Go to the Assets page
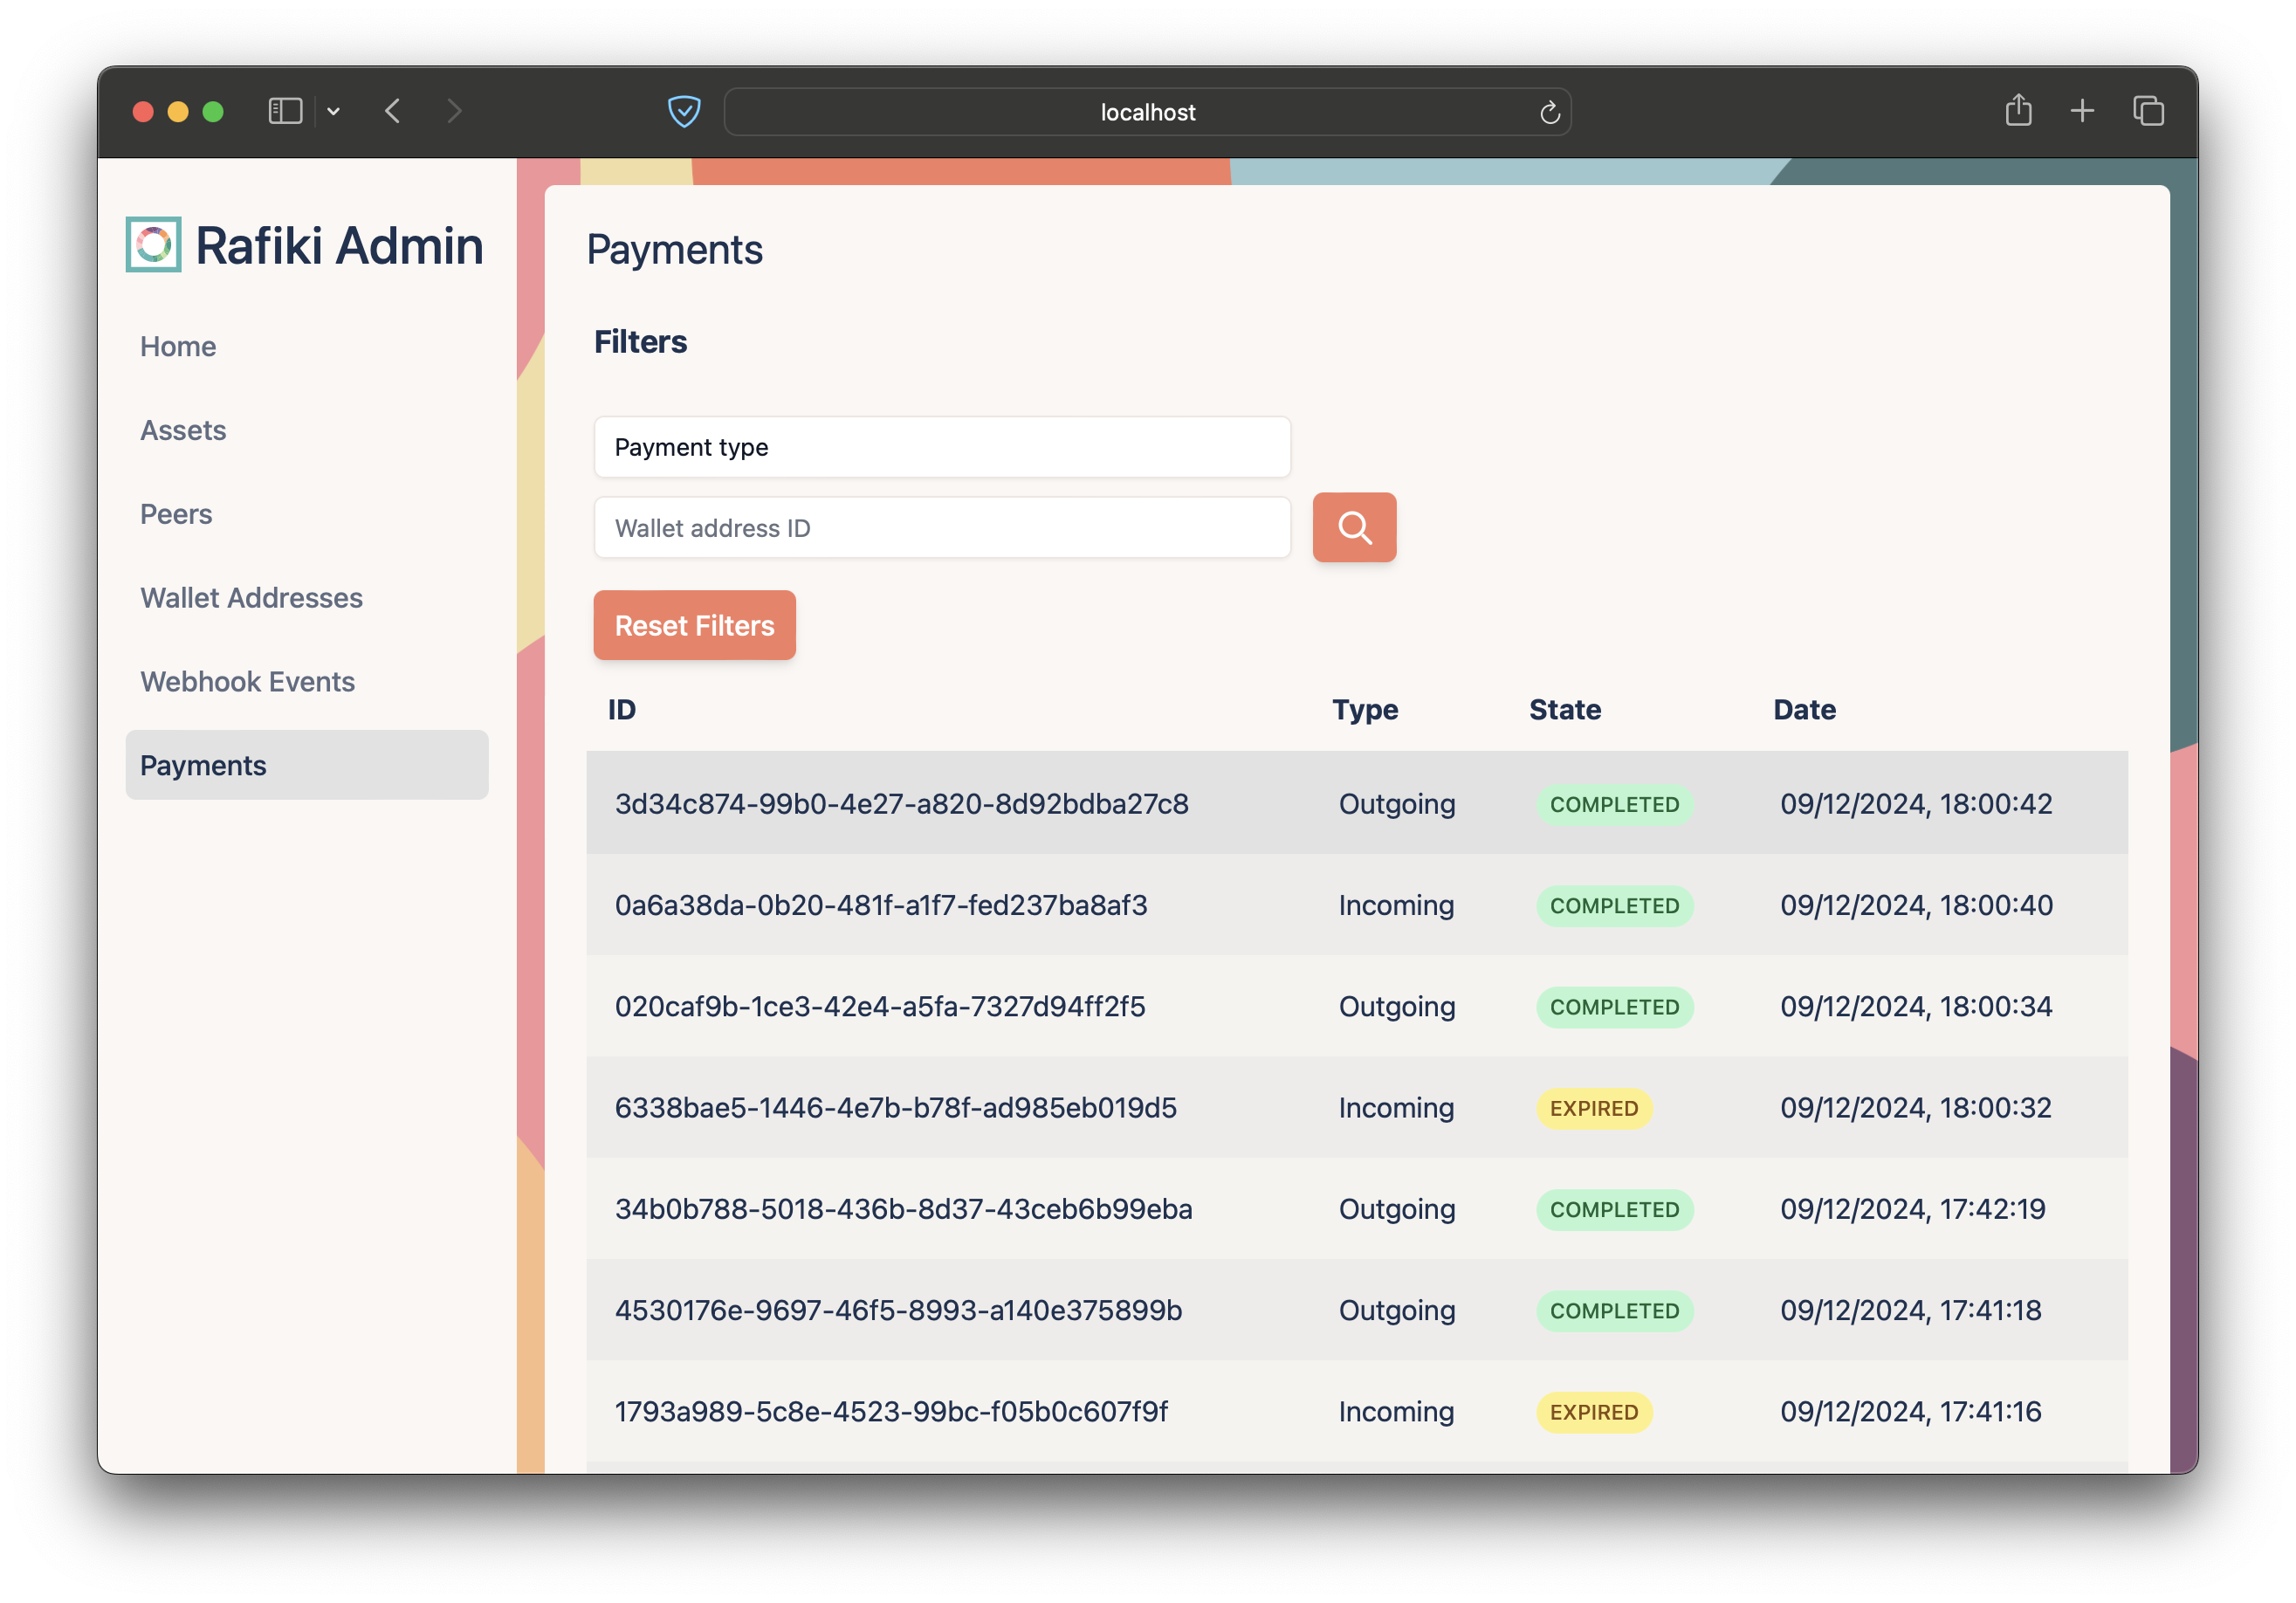Viewport: 2296px width, 1603px height. pyautogui.click(x=183, y=430)
